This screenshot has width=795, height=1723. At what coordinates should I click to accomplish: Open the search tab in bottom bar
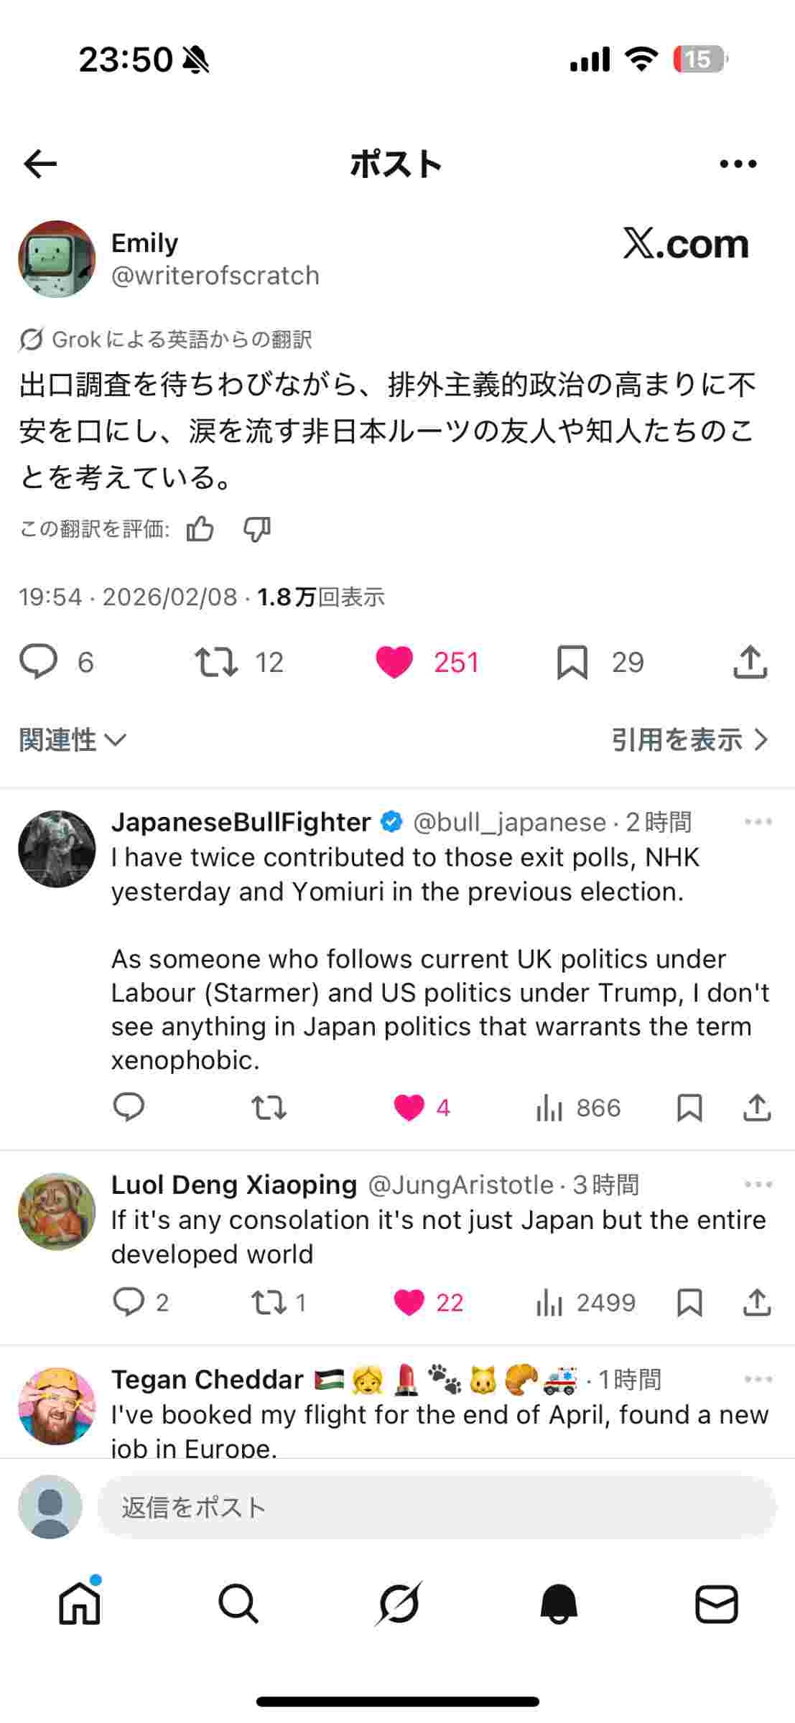pyautogui.click(x=238, y=1604)
